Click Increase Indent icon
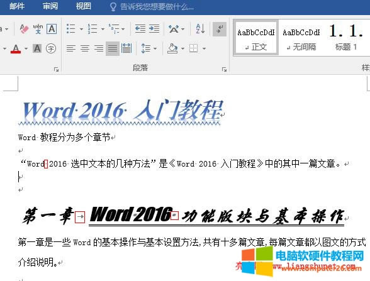 (154, 29)
